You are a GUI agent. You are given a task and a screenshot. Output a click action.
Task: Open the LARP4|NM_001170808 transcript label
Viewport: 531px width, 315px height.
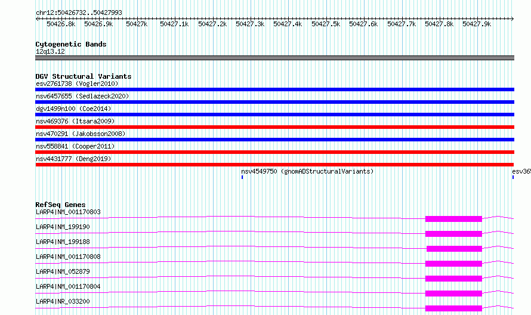point(68,257)
